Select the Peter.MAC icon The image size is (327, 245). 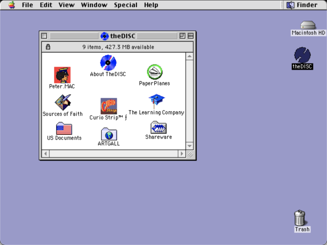62,75
